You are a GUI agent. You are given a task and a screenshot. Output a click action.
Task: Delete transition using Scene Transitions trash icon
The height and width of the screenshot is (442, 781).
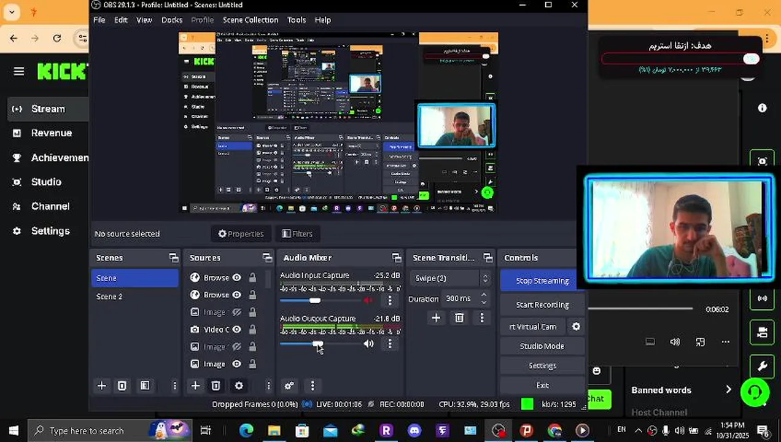459,317
